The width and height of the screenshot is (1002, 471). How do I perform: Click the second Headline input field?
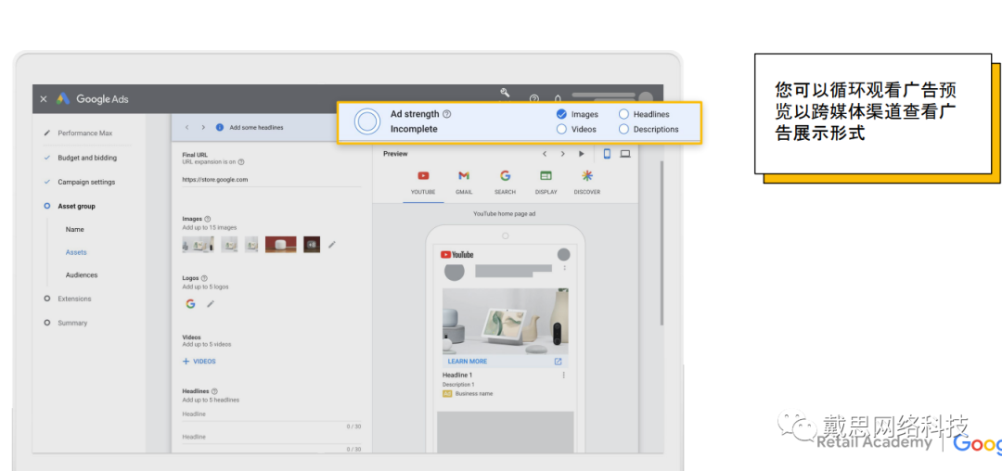tap(272, 438)
